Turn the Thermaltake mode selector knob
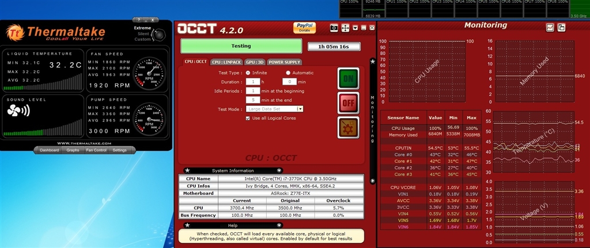Viewport: 590px width, 248px height. [x=160, y=34]
